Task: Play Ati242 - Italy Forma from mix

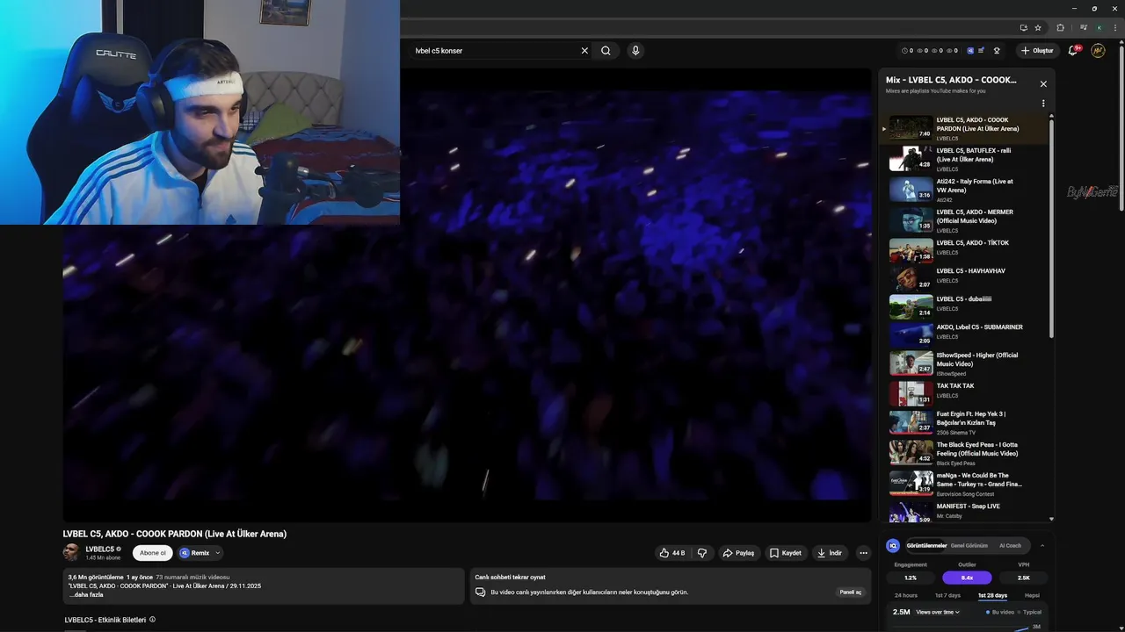Action: tap(965, 190)
